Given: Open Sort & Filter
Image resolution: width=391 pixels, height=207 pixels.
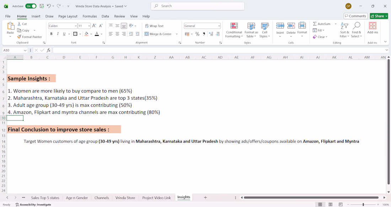Looking at the screenshot, I should 344,30.
